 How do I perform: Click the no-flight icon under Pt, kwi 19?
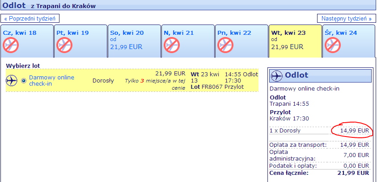click(x=64, y=45)
